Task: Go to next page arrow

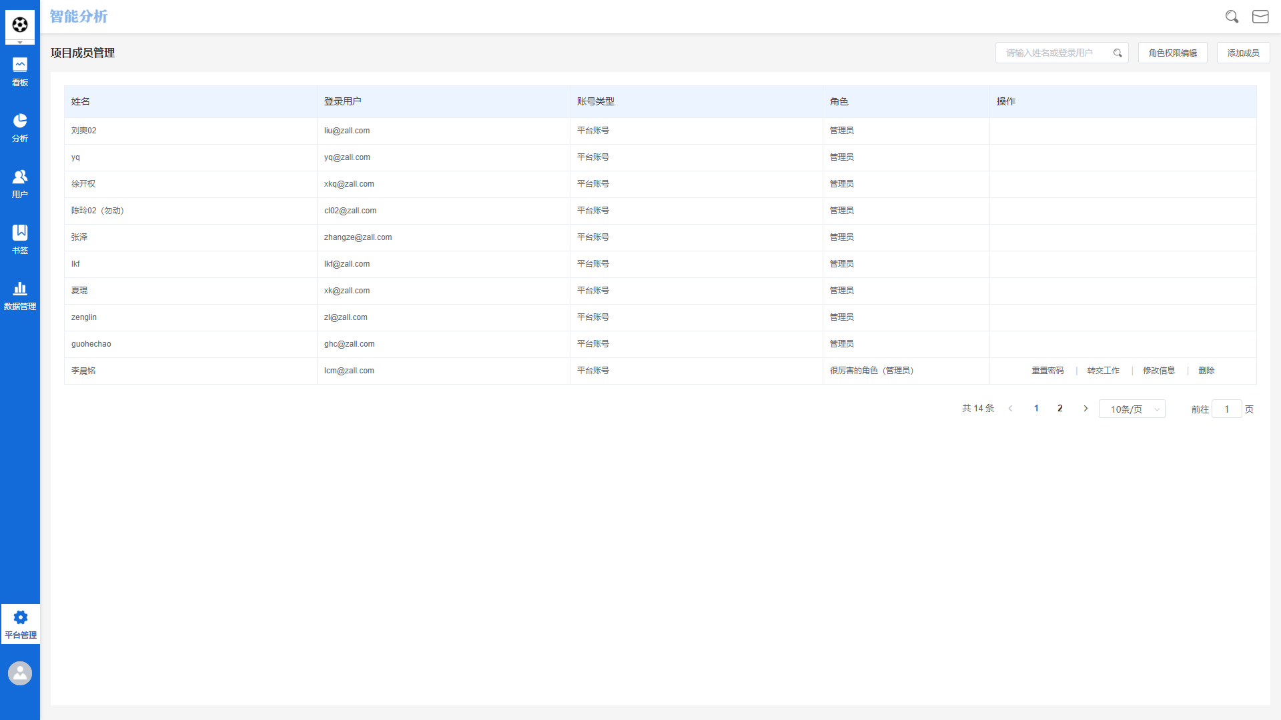Action: point(1086,409)
